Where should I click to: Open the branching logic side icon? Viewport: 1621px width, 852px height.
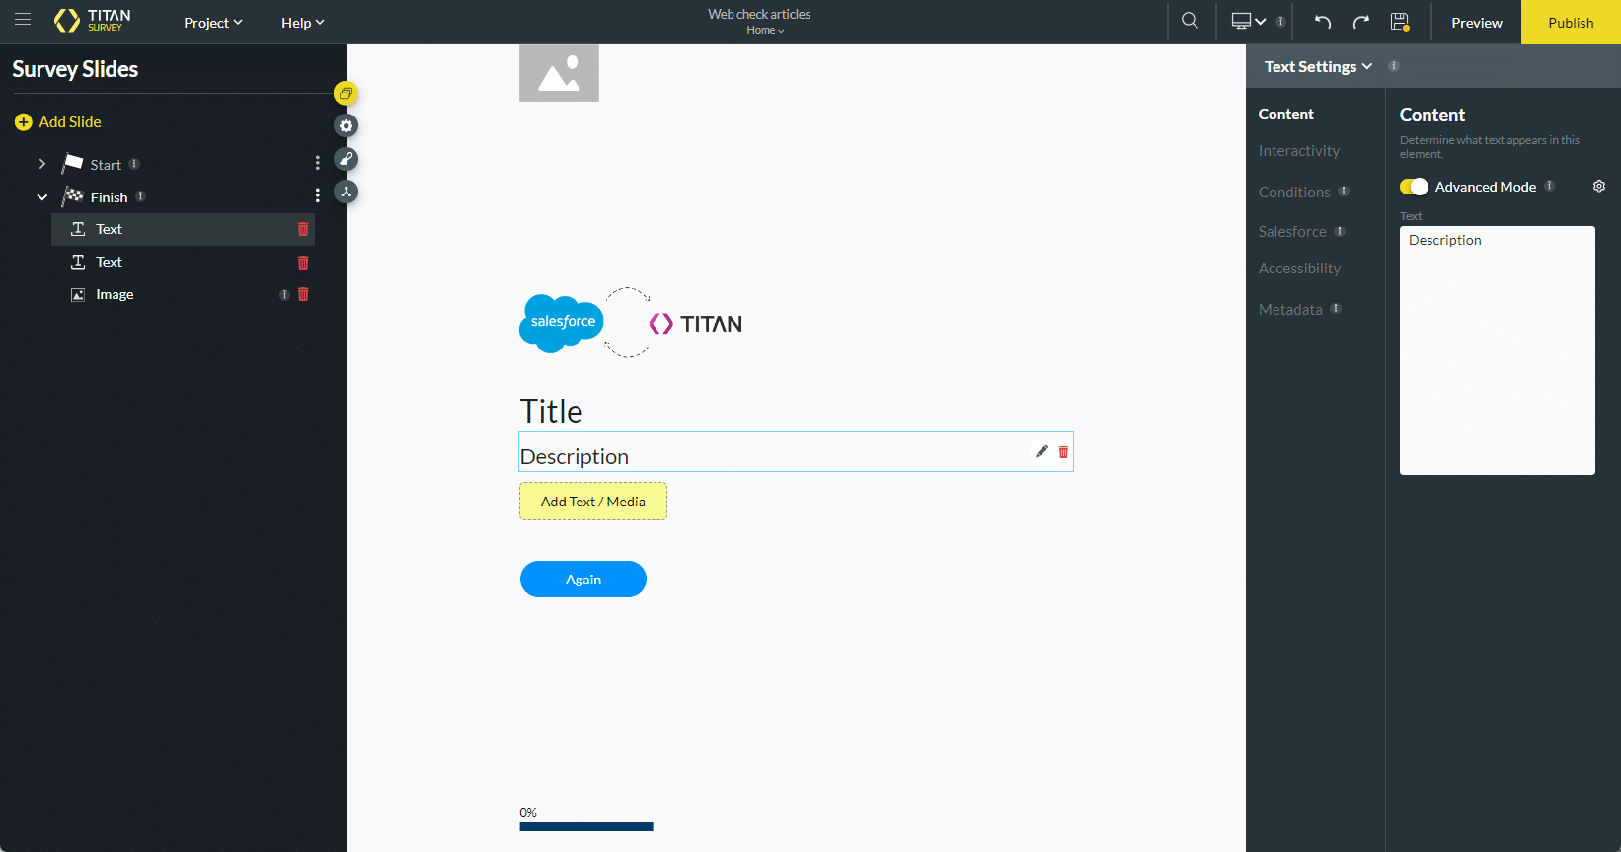(346, 192)
